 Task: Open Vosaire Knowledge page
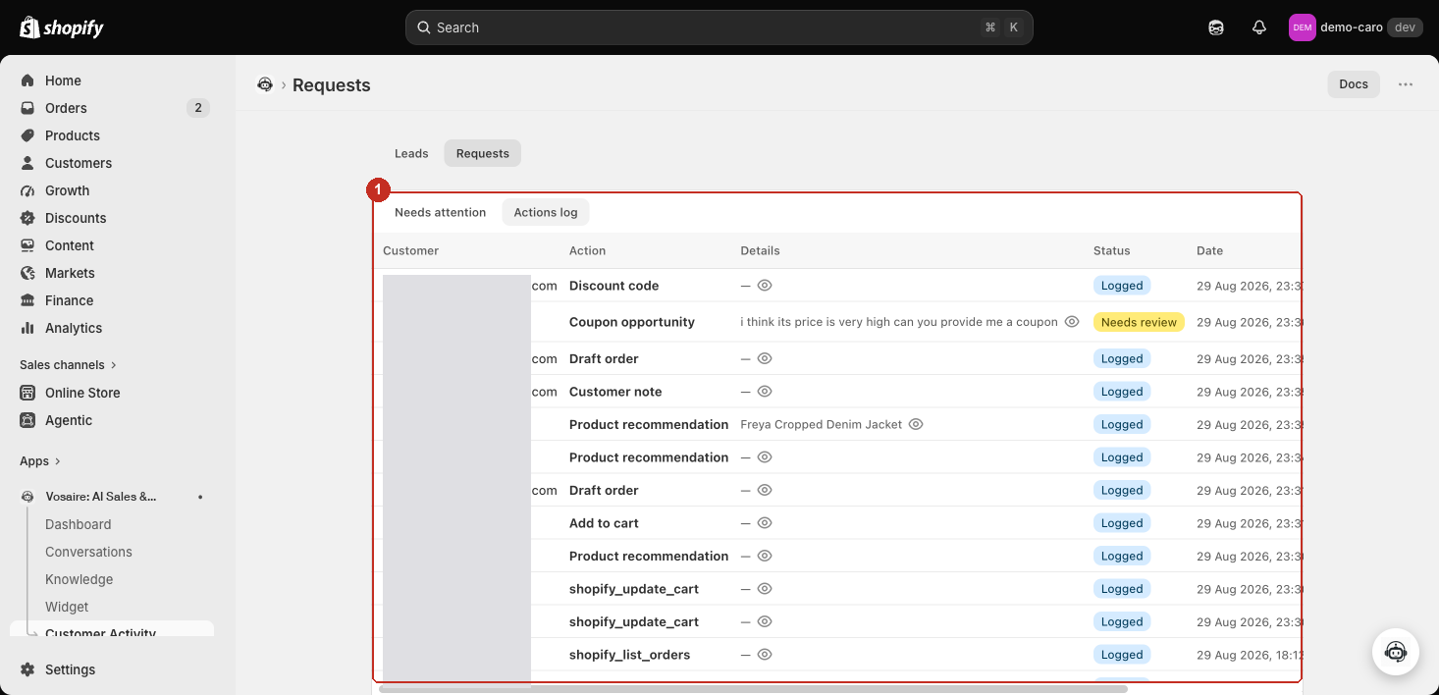[x=80, y=579]
